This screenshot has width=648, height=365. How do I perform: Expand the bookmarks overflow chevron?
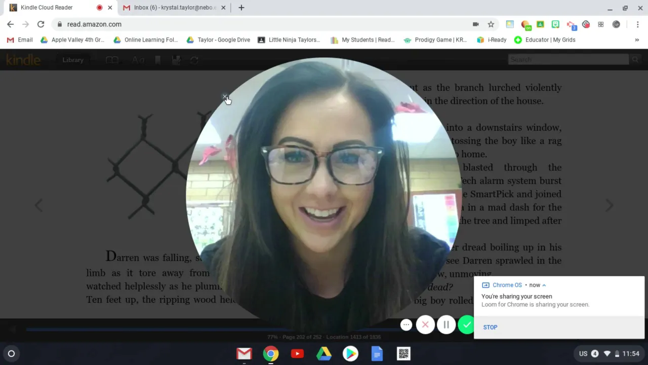pos(637,40)
